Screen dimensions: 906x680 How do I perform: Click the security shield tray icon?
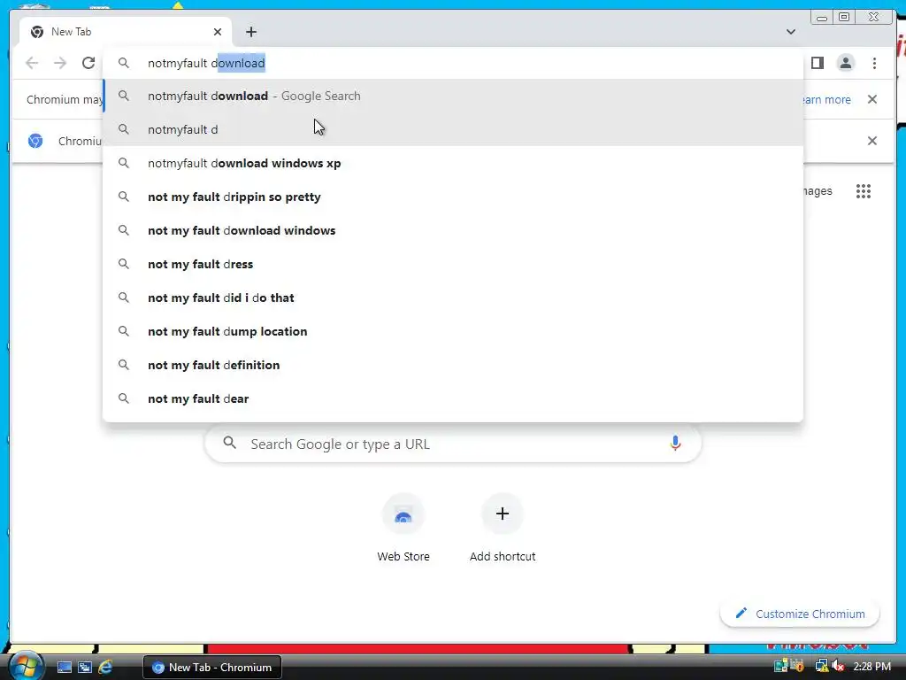tap(798, 666)
